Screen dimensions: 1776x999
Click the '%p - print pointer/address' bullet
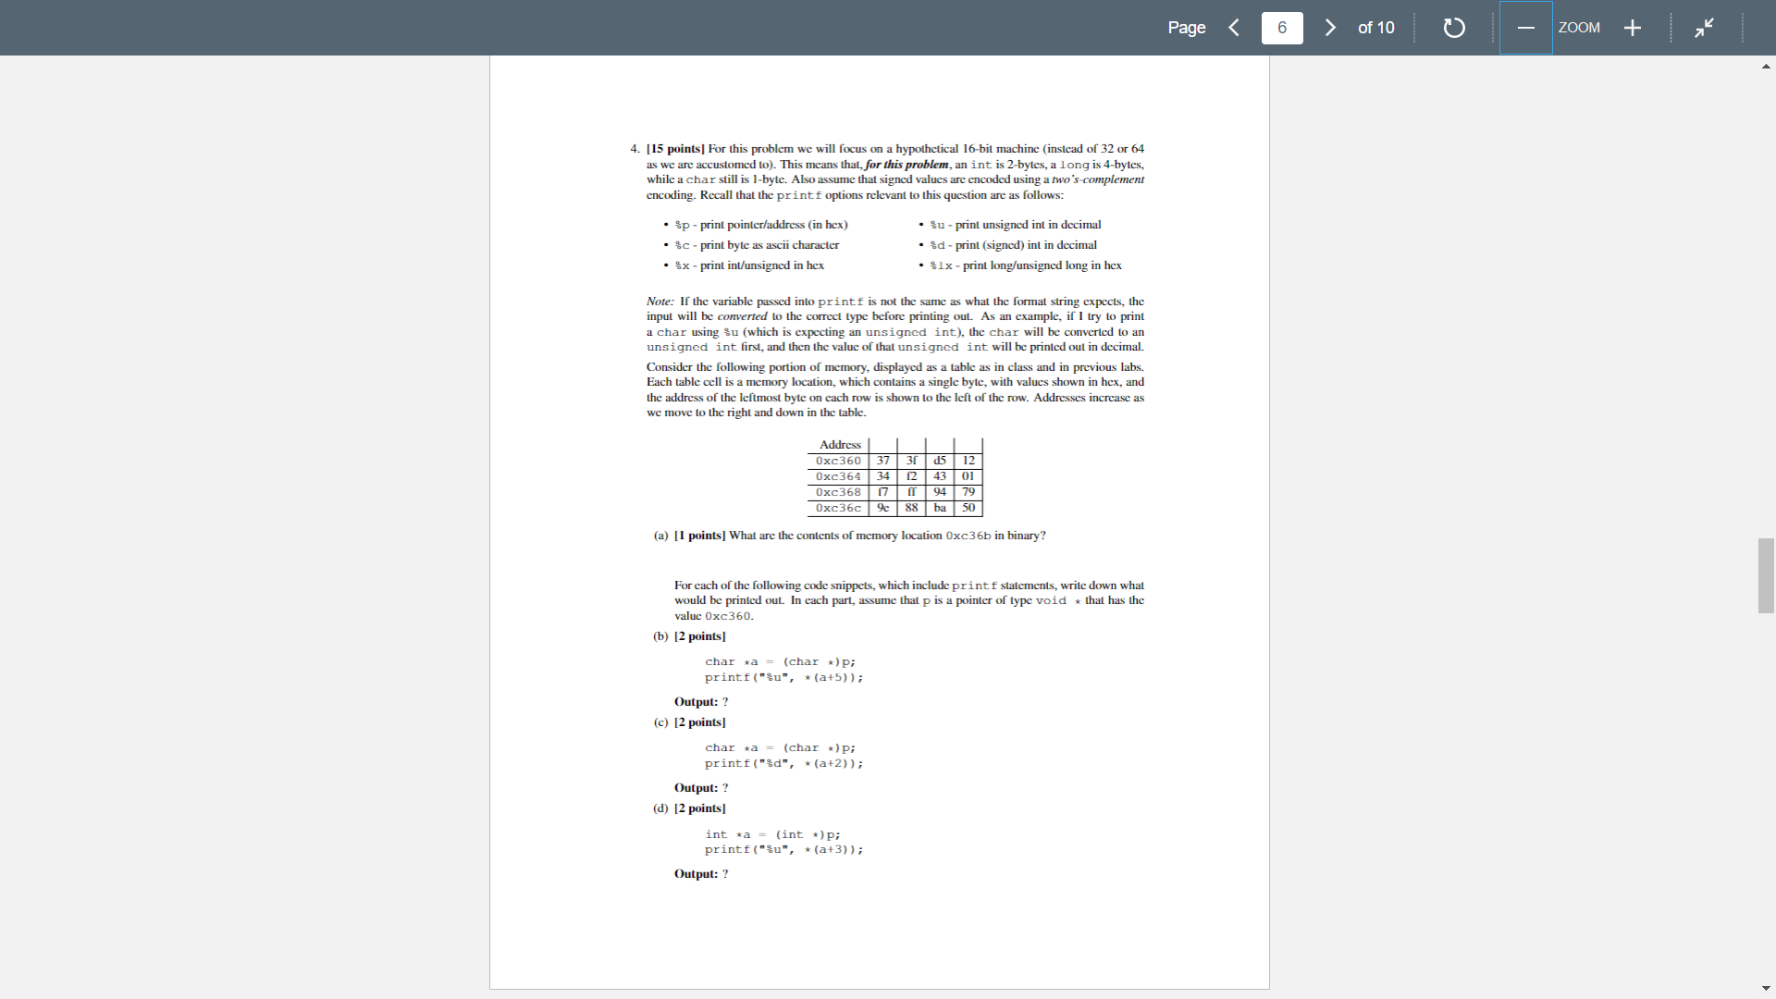761,225
